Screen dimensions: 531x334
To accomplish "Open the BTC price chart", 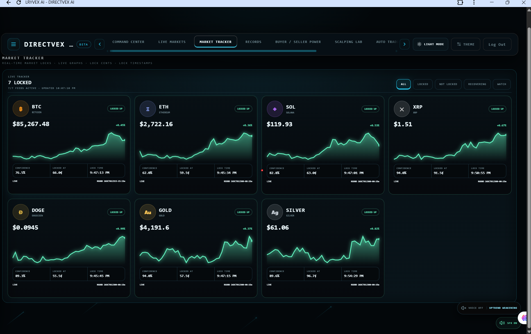I will click(x=69, y=146).
